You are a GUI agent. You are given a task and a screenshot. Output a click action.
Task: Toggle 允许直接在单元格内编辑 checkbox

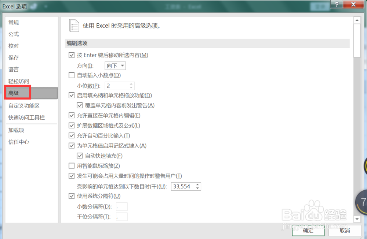72,115
